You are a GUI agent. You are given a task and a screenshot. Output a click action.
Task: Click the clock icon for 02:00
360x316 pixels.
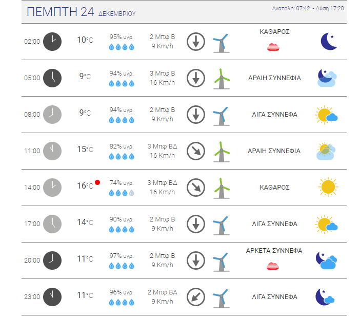[x=52, y=42]
